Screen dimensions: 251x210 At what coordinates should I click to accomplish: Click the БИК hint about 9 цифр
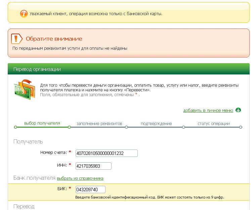[150, 197]
